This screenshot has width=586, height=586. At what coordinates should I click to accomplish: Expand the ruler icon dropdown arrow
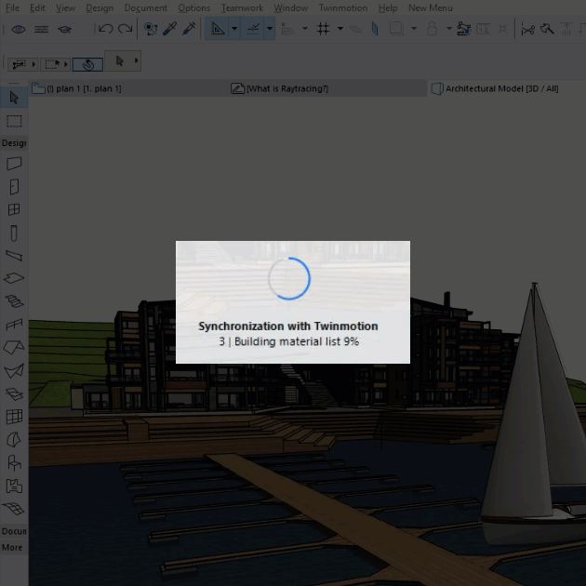pyautogui.click(x=305, y=29)
